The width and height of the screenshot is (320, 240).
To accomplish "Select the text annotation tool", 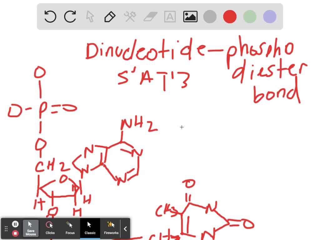I will 170,17.
